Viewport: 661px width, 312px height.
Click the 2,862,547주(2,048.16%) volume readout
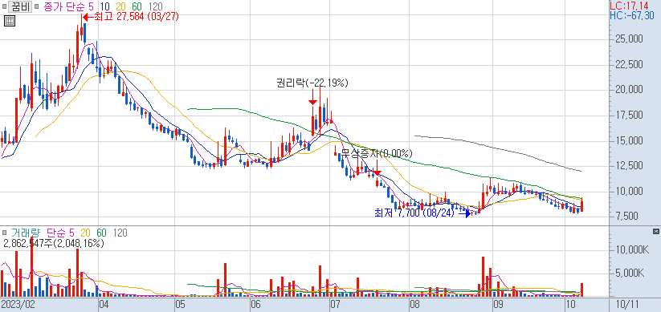(x=53, y=243)
